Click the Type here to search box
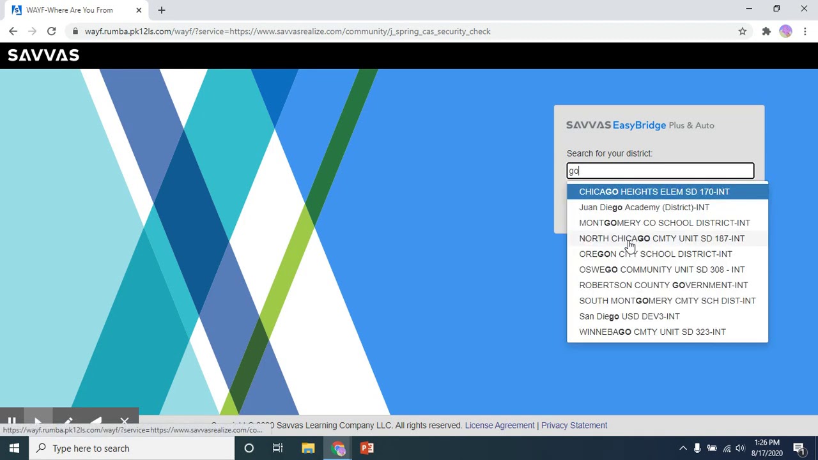Screen dimensions: 818x460 (132, 448)
